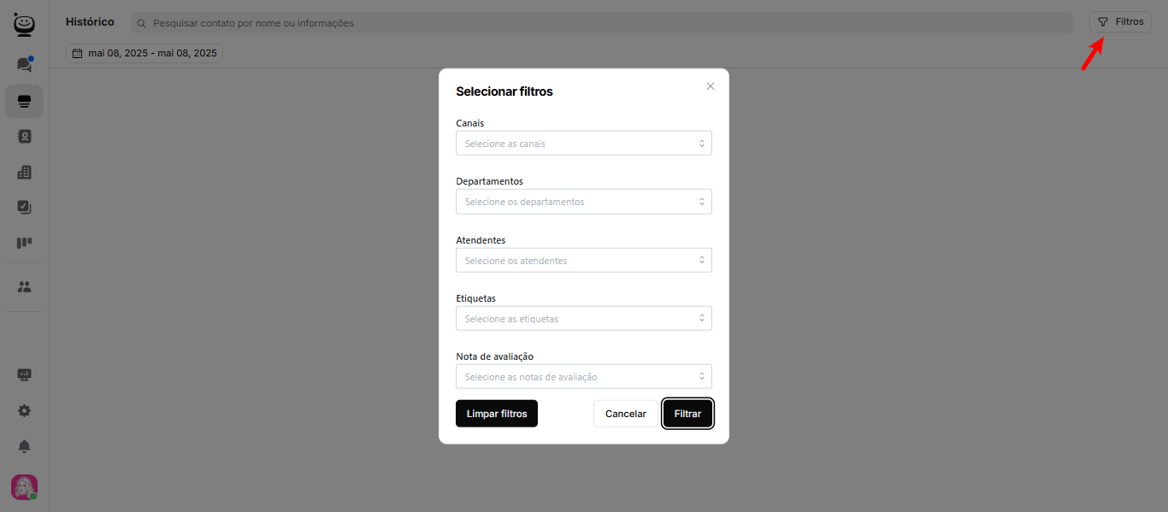Open the Departamentos selector
1168x512 pixels.
pyautogui.click(x=583, y=202)
